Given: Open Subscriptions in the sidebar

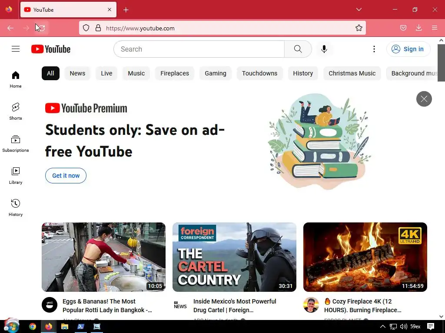Looking at the screenshot, I should coord(16,144).
